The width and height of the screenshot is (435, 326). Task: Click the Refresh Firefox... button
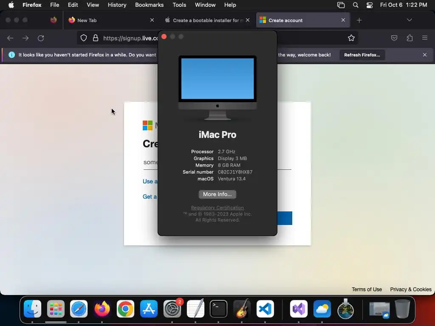[x=362, y=55]
